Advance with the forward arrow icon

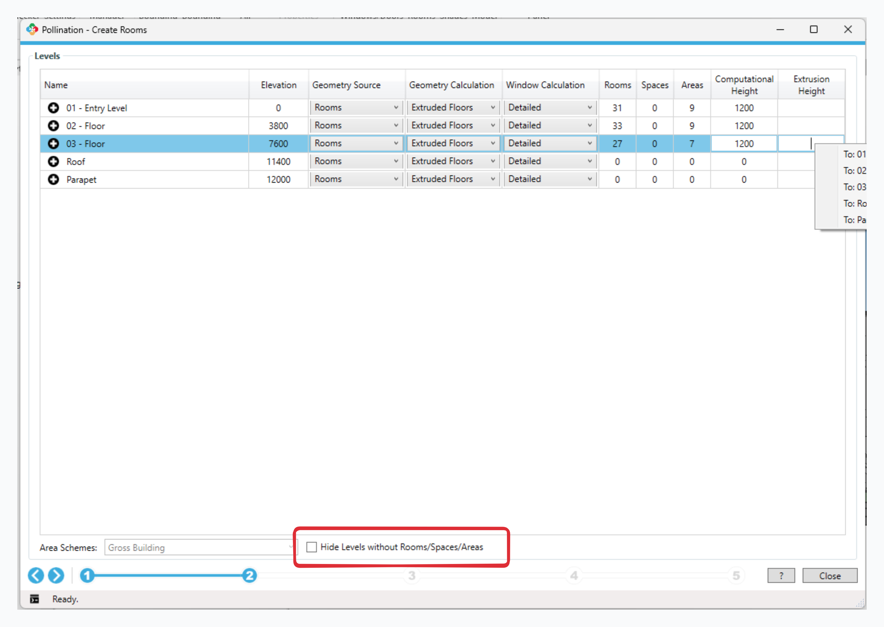point(56,575)
